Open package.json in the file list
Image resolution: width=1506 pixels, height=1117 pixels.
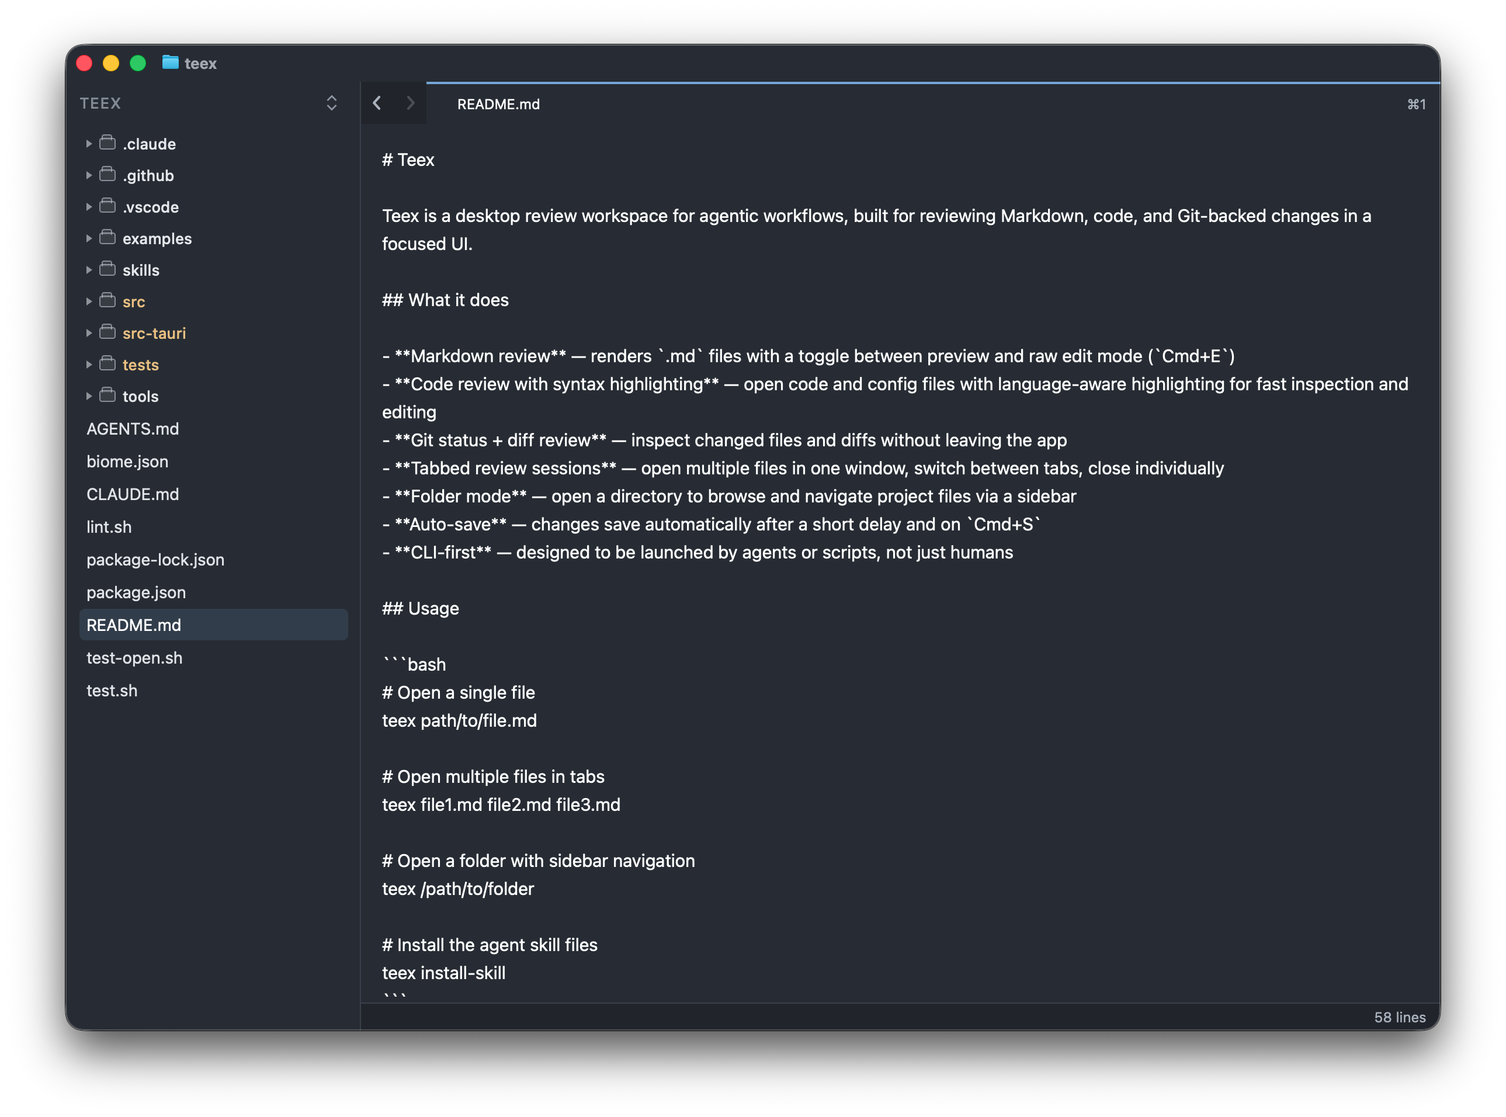(136, 592)
